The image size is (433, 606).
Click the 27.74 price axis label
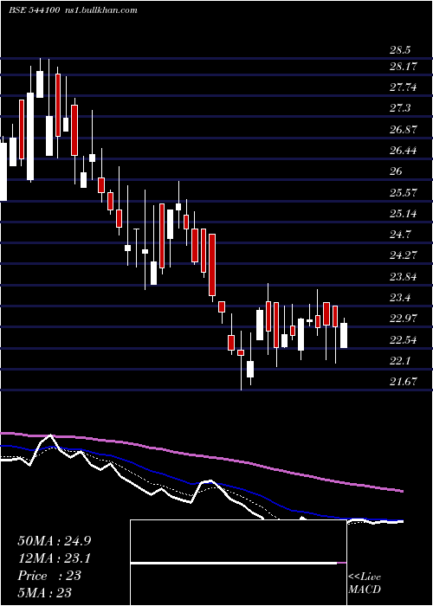404,87
